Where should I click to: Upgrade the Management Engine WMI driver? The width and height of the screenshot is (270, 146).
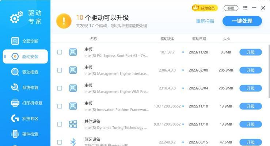click(251, 88)
